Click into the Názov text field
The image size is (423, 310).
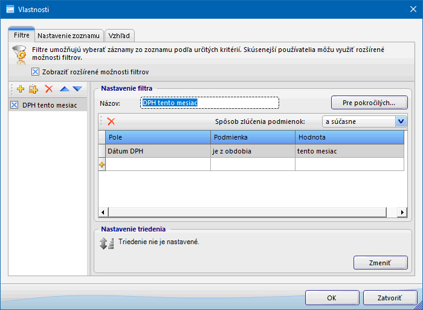(209, 103)
